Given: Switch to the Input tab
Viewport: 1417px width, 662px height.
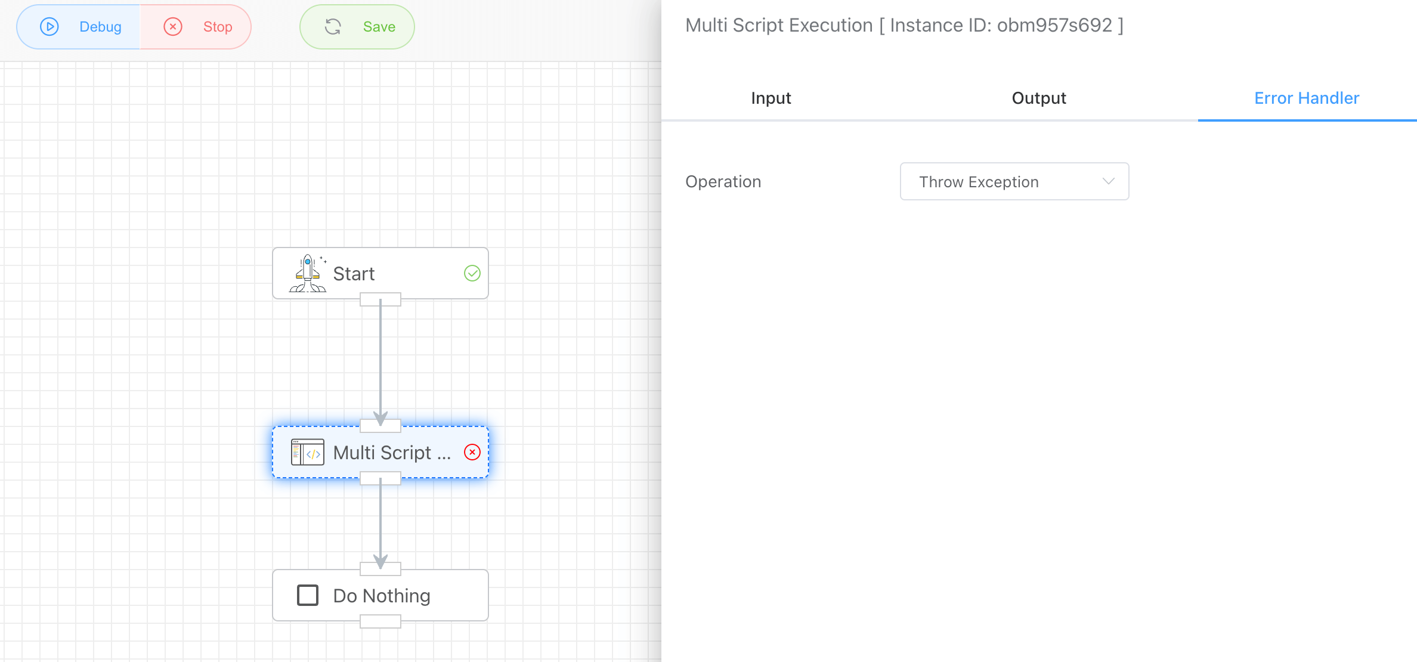Looking at the screenshot, I should [771, 98].
